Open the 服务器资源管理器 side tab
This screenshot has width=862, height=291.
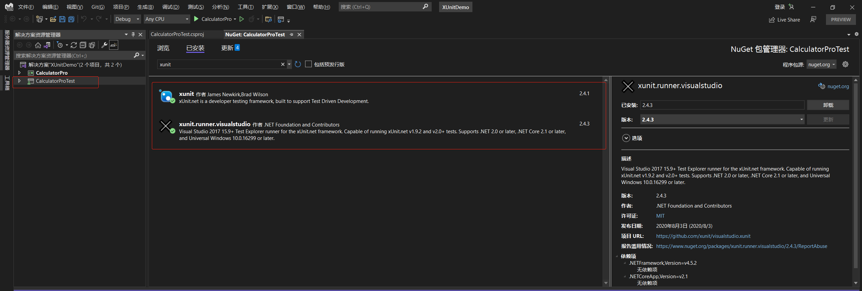[x=7, y=50]
